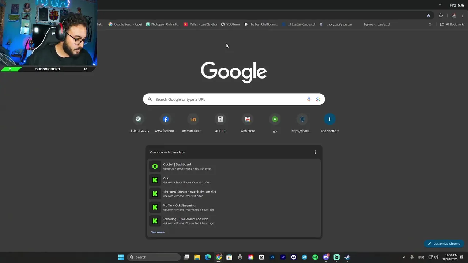The image size is (468, 263).
Task: Open the All Bookmarks folder
Action: coord(452,24)
